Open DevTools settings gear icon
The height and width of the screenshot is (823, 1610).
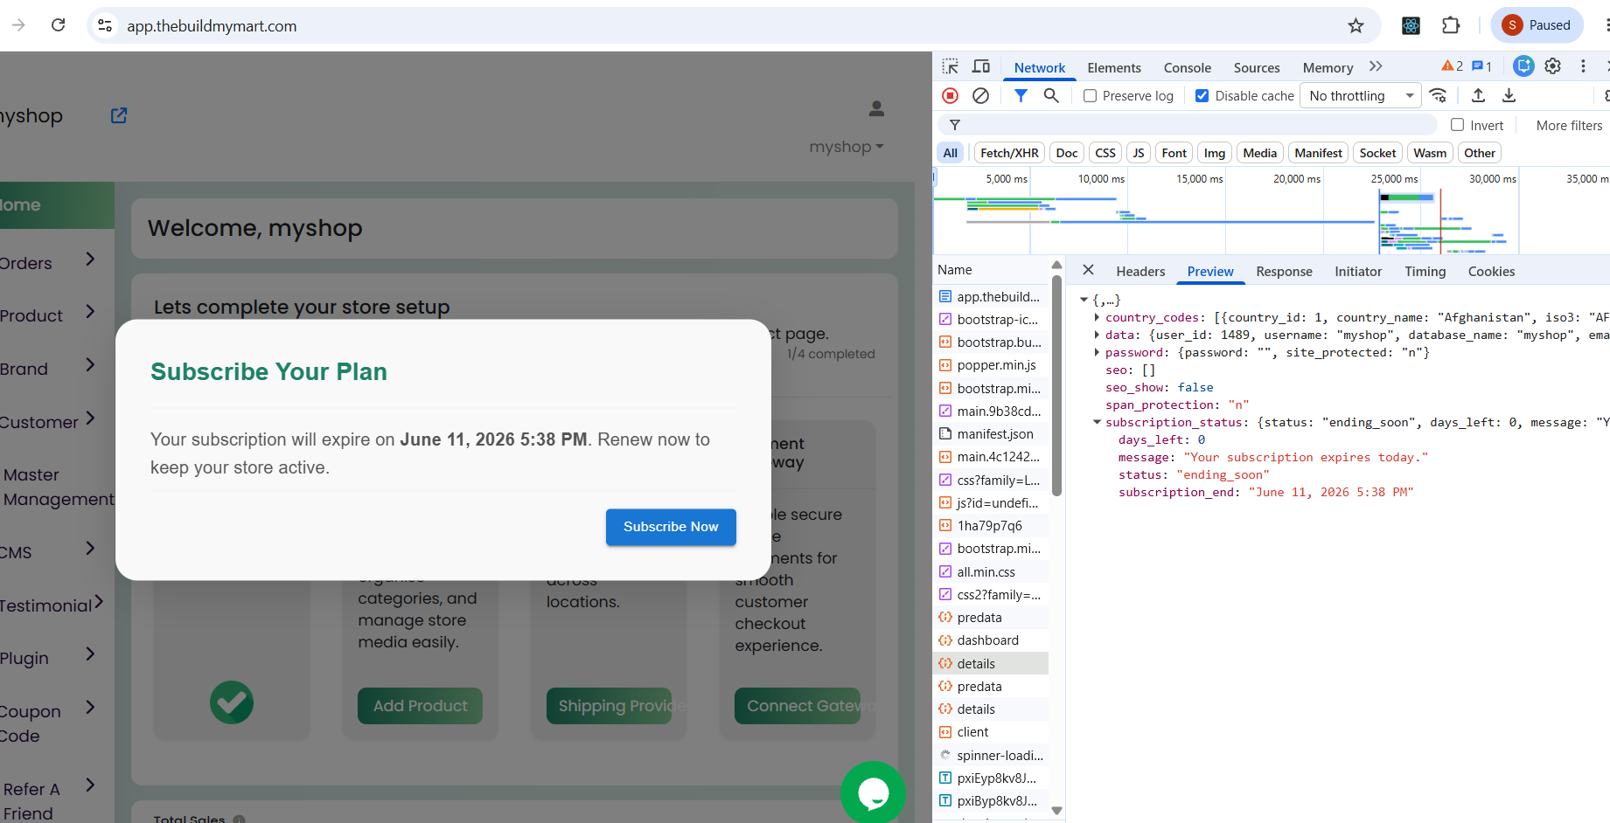[x=1553, y=66]
